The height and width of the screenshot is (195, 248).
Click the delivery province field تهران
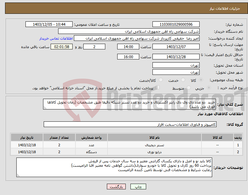click(x=176, y=65)
